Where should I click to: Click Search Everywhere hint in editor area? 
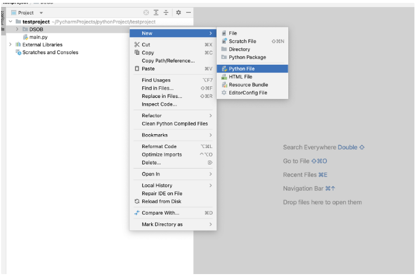point(324,147)
